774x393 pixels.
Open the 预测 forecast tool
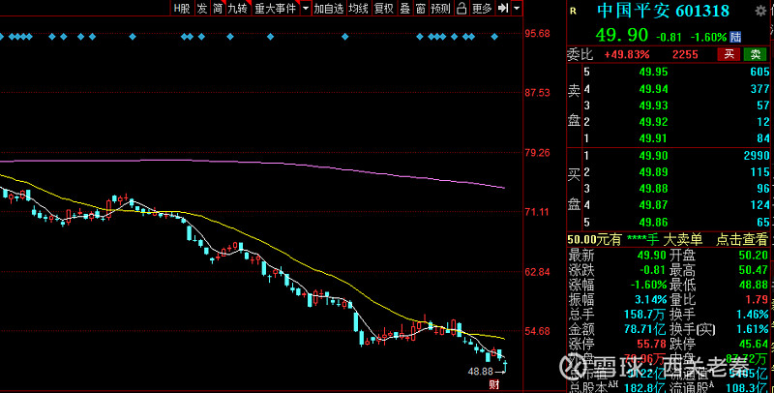coord(441,8)
